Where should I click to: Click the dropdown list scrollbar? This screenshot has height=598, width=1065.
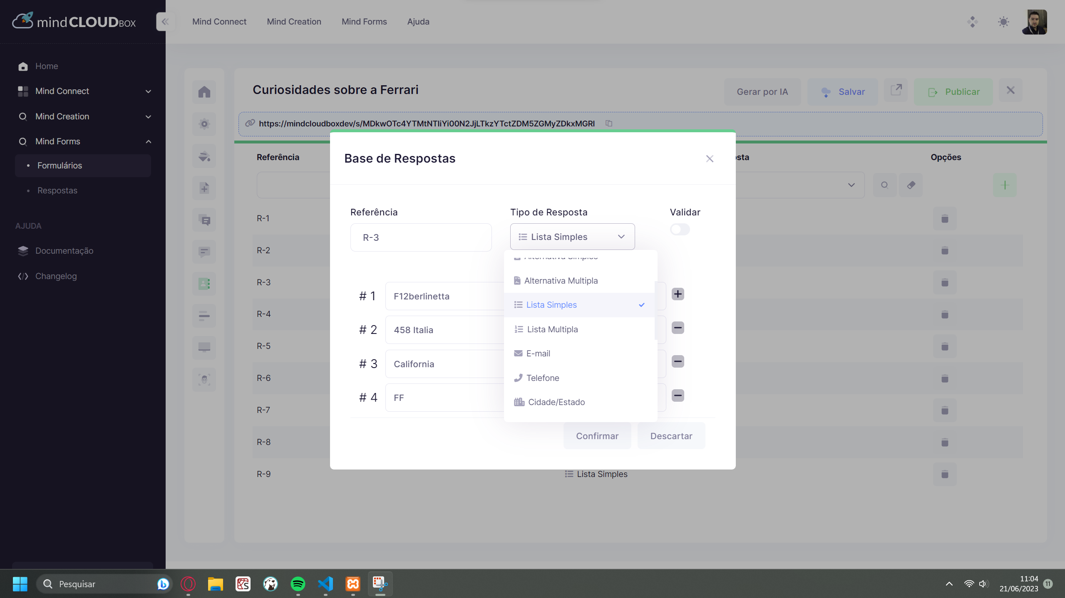coord(655,310)
